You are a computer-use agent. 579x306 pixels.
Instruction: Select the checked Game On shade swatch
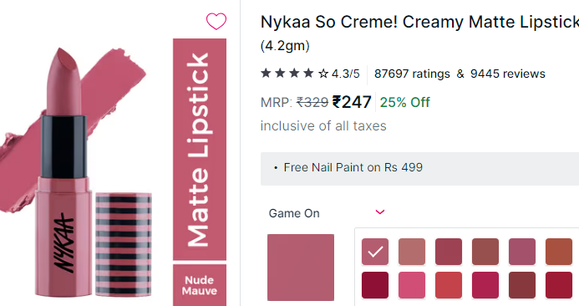(x=375, y=252)
